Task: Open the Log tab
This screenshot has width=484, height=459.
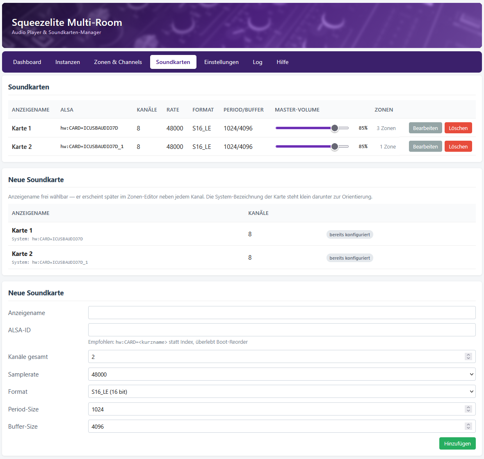Action: 258,62
